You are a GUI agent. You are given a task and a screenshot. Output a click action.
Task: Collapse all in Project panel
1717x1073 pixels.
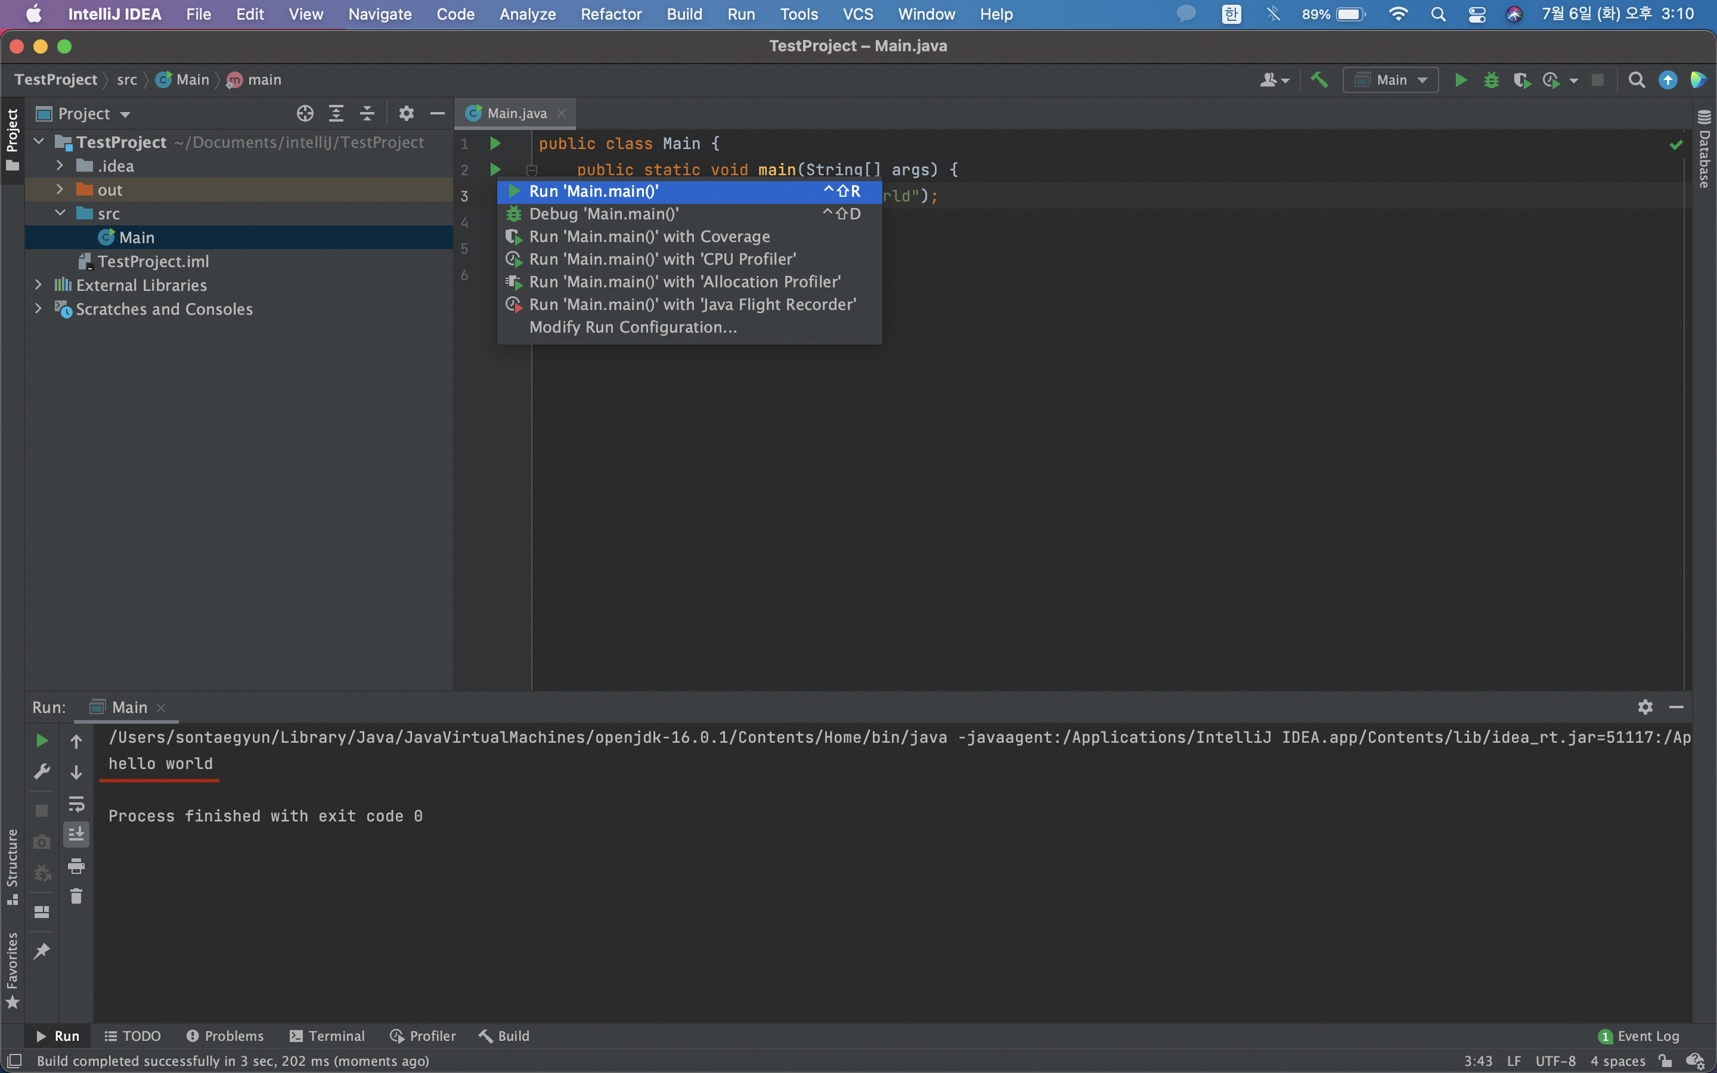(367, 113)
